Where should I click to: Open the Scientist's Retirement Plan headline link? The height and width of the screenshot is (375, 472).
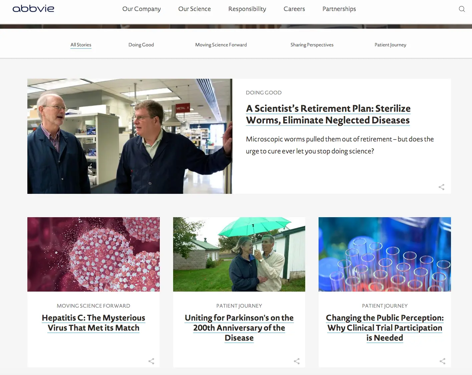point(328,114)
